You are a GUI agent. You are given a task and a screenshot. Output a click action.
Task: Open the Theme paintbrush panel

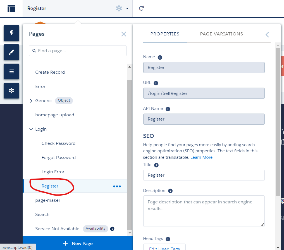11,52
